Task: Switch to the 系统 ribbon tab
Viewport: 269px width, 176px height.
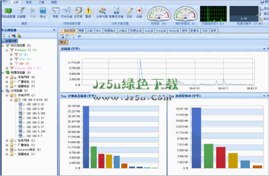Action: tap(28, 2)
